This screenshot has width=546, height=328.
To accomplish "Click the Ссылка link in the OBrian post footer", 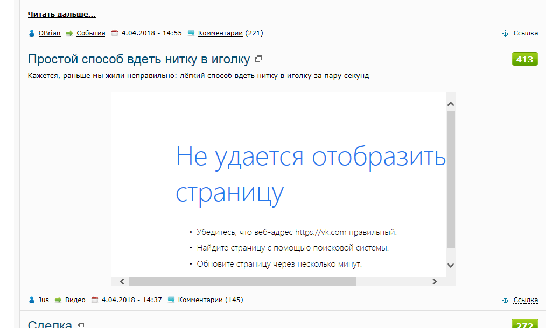I will tap(526, 33).
